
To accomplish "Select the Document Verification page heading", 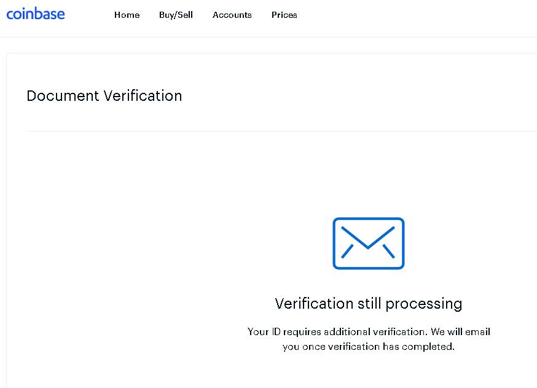I will (104, 96).
